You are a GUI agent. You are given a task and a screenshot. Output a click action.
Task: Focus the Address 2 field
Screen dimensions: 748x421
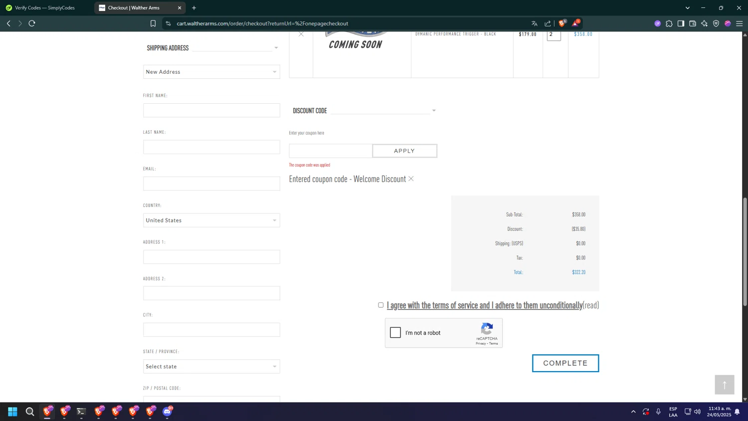click(211, 293)
